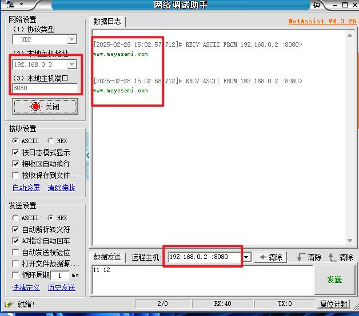Switch to the 数据发送 tab

coord(107,257)
